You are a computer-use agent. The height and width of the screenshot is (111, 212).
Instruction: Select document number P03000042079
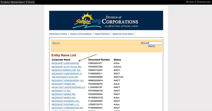tap(95, 84)
